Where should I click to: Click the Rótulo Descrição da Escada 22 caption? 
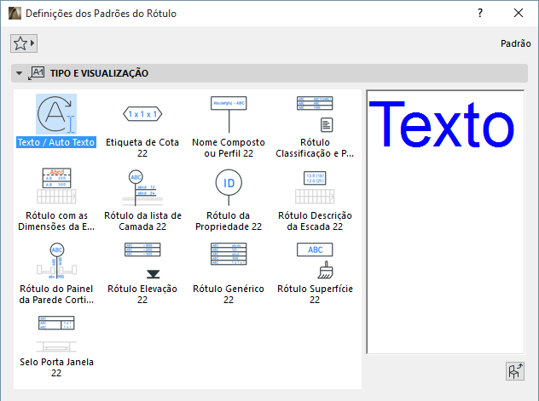pyautogui.click(x=315, y=221)
